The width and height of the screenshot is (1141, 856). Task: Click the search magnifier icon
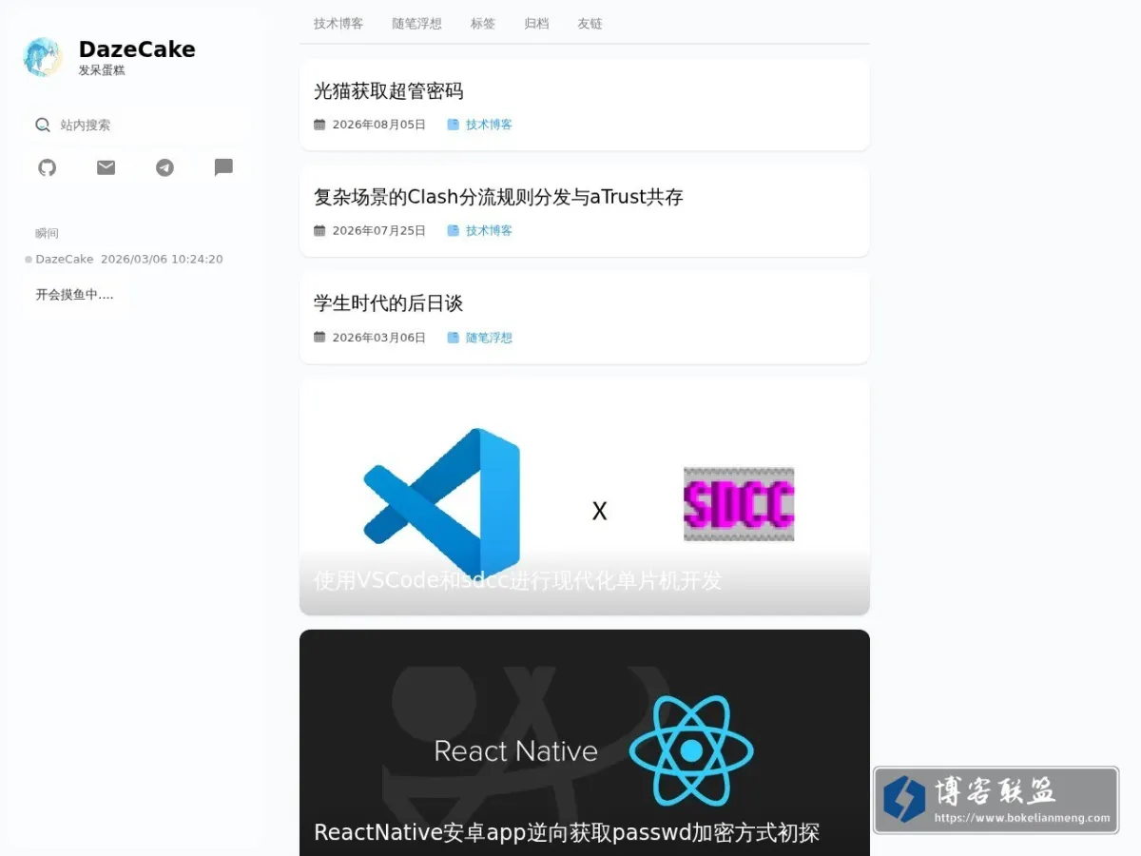click(43, 125)
